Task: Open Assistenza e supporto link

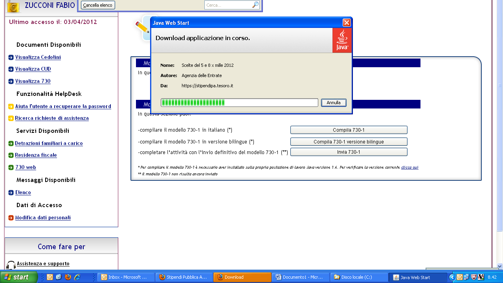Action: point(43,264)
